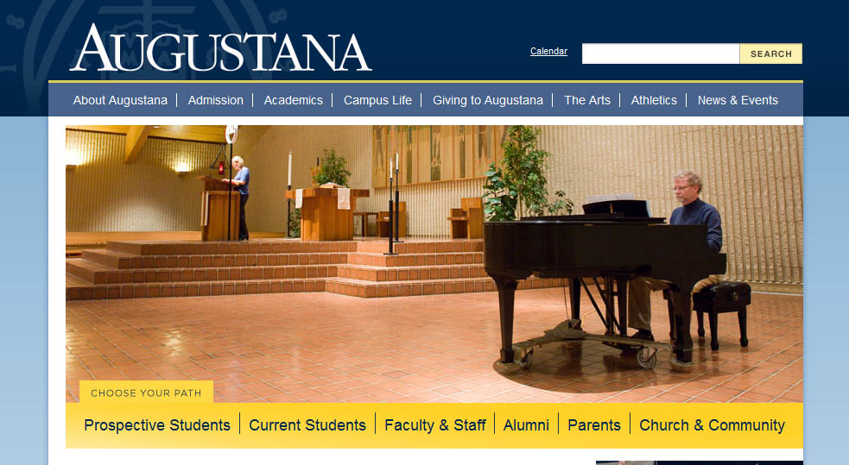Screen dimensions: 849x465
Task: Visit the Giving to Augustana page
Action: coord(487,101)
